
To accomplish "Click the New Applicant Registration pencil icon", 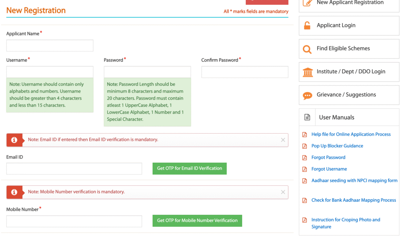I will coord(307,3).
